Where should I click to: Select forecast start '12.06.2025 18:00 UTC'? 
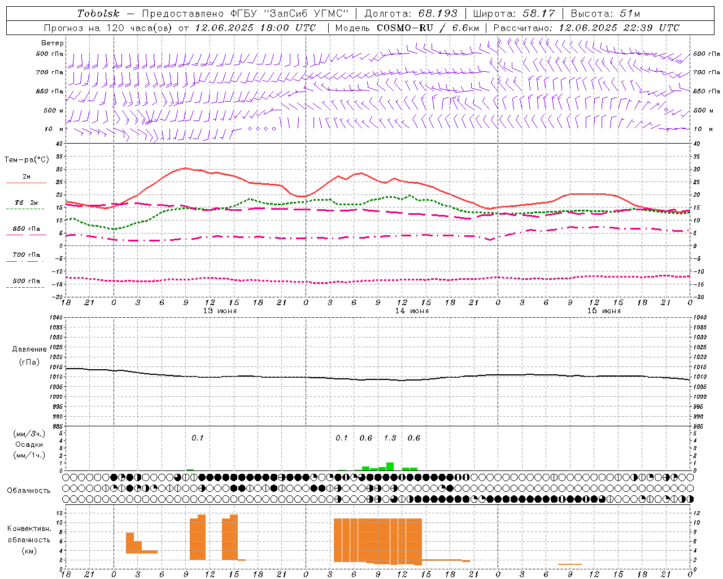(255, 28)
